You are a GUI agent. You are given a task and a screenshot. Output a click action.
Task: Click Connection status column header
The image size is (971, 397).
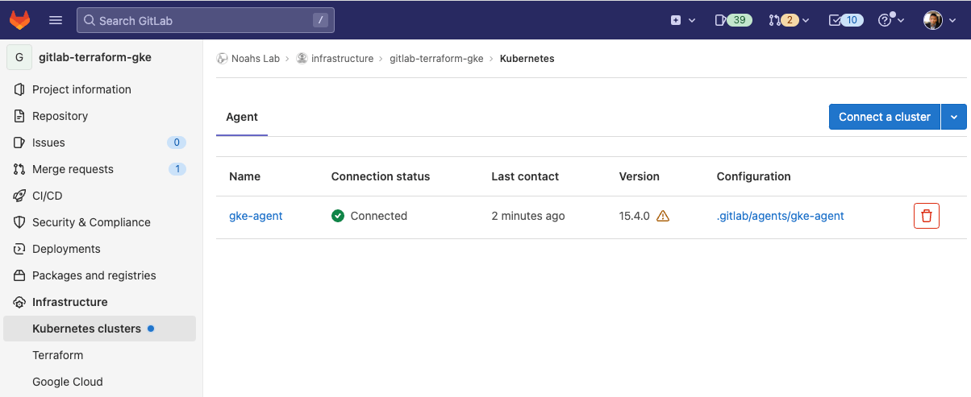(x=381, y=176)
